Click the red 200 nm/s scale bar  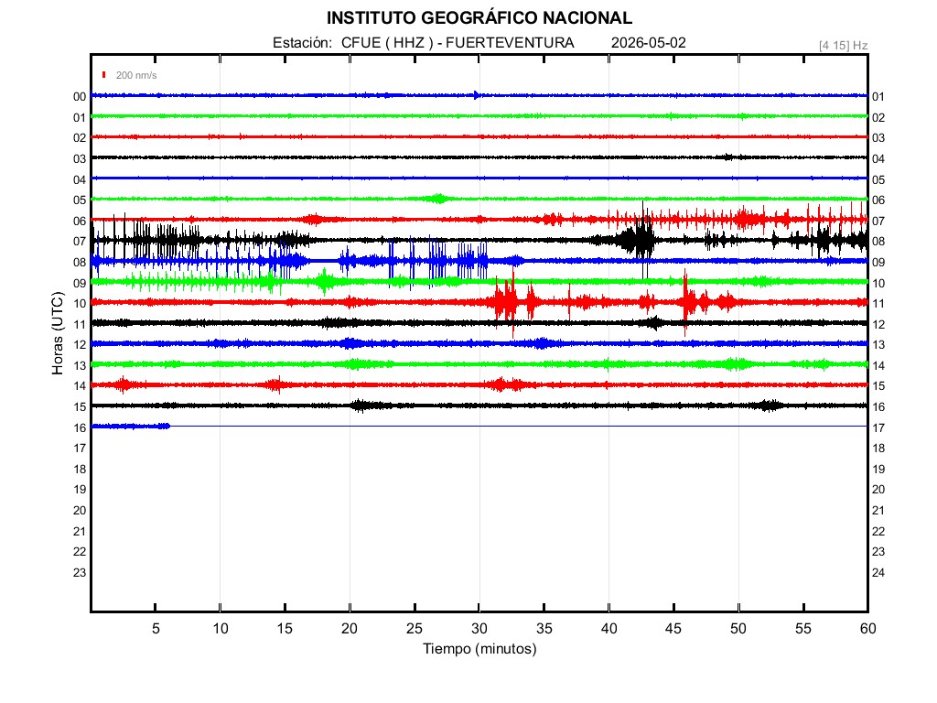[x=104, y=75]
